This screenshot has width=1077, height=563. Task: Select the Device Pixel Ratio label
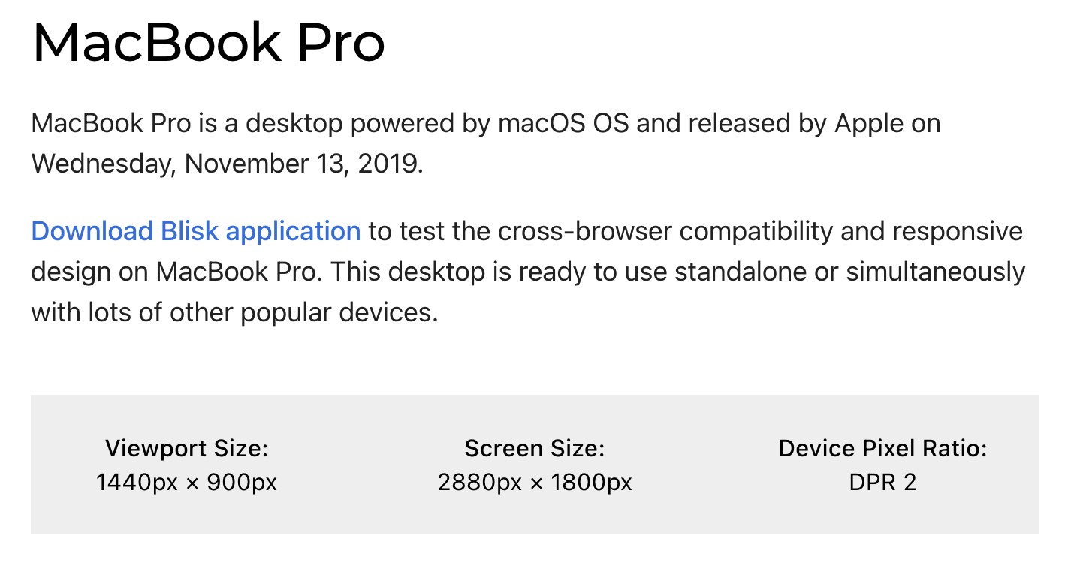(882, 449)
